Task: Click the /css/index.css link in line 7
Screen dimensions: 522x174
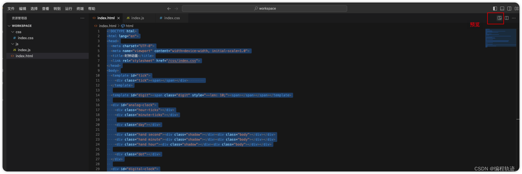Action: (x=182, y=61)
